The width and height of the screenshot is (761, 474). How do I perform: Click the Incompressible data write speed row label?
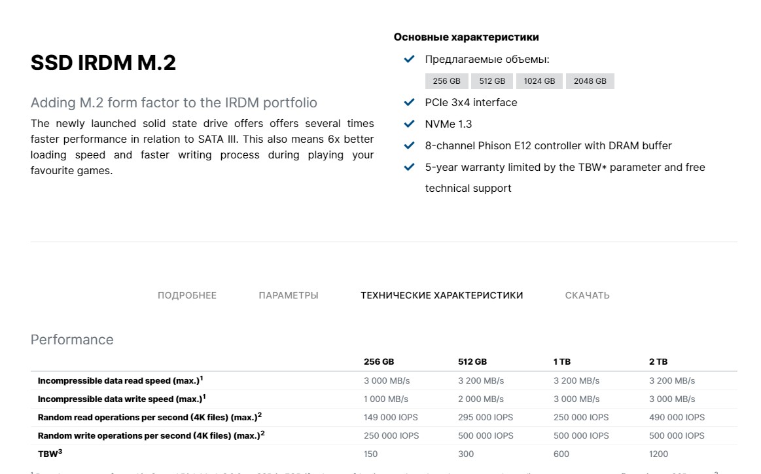click(x=122, y=399)
